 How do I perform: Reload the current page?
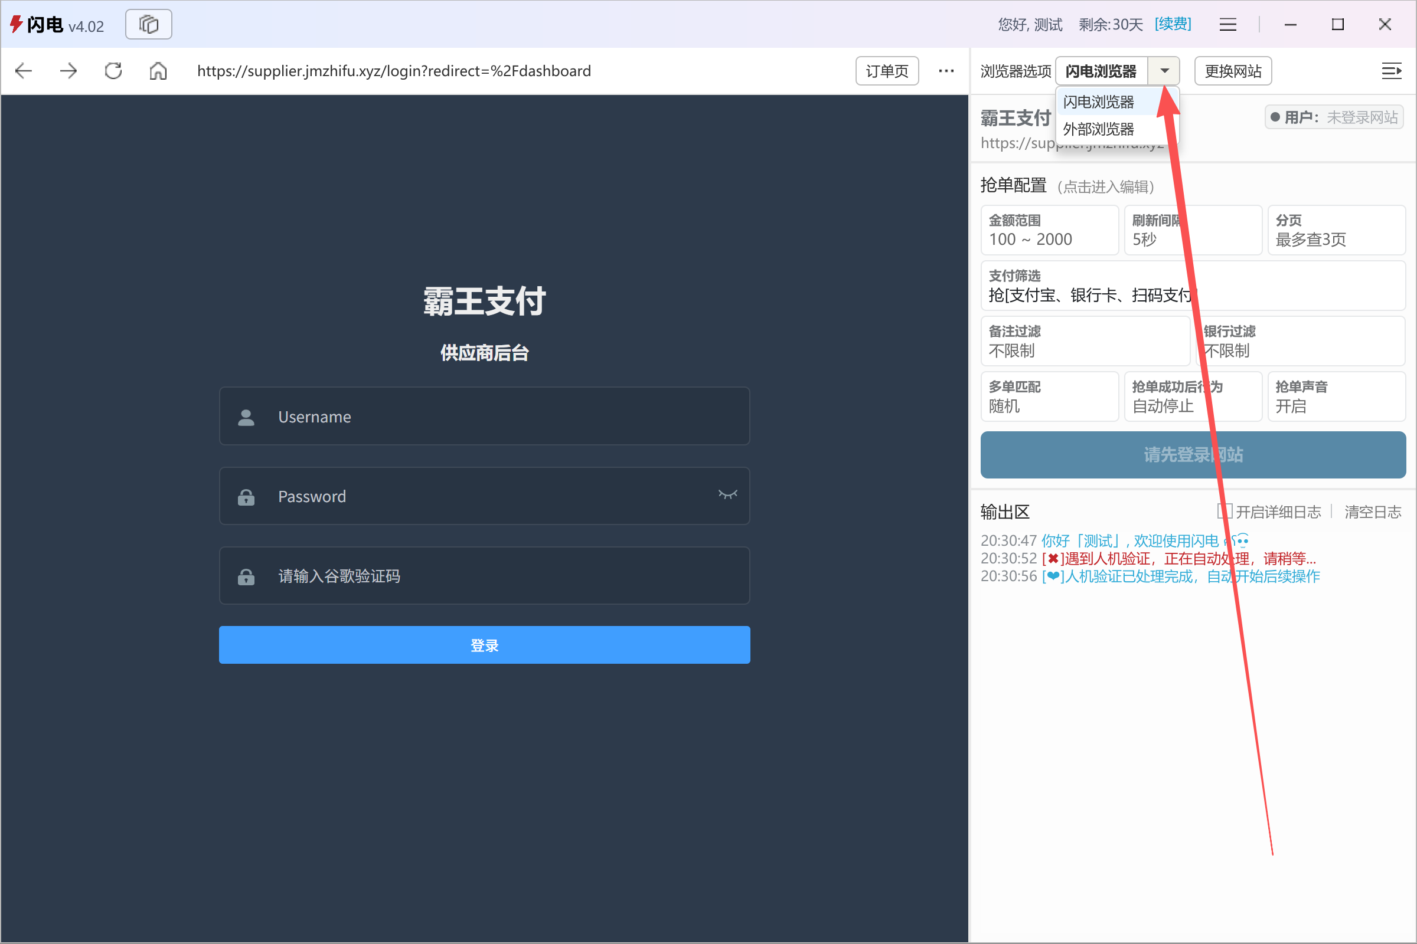pos(112,70)
